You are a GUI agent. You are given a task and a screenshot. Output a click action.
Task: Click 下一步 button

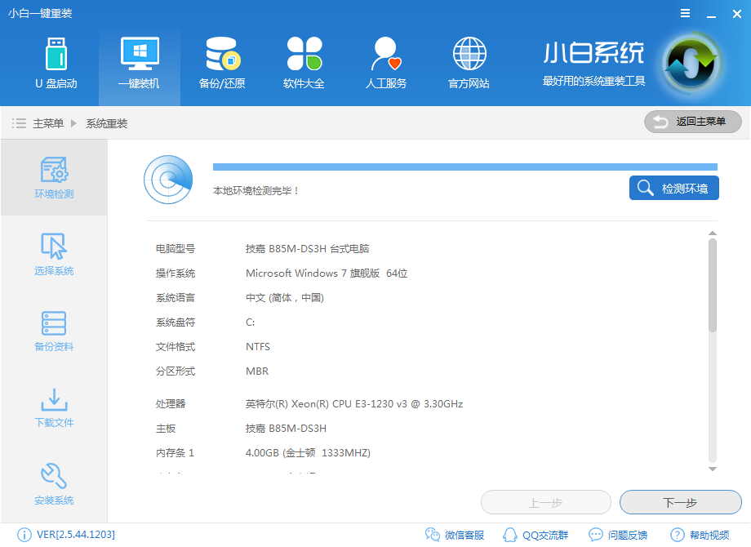[x=681, y=502]
